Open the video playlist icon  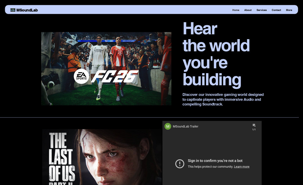pos(254,125)
